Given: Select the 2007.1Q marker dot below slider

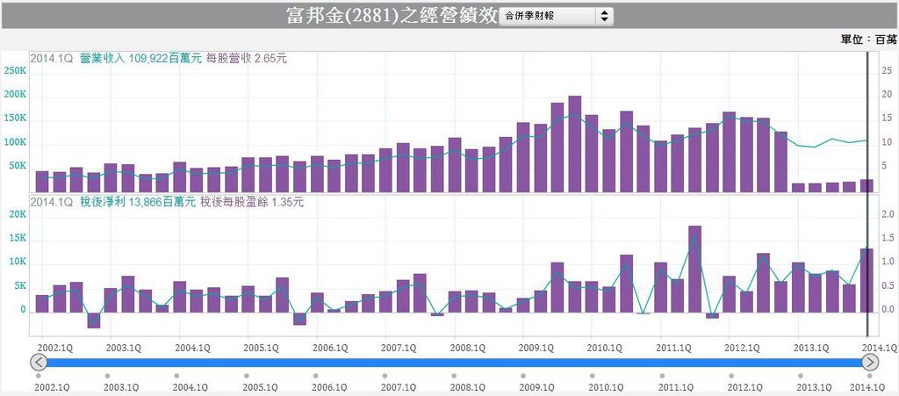Looking at the screenshot, I should click(x=385, y=376).
